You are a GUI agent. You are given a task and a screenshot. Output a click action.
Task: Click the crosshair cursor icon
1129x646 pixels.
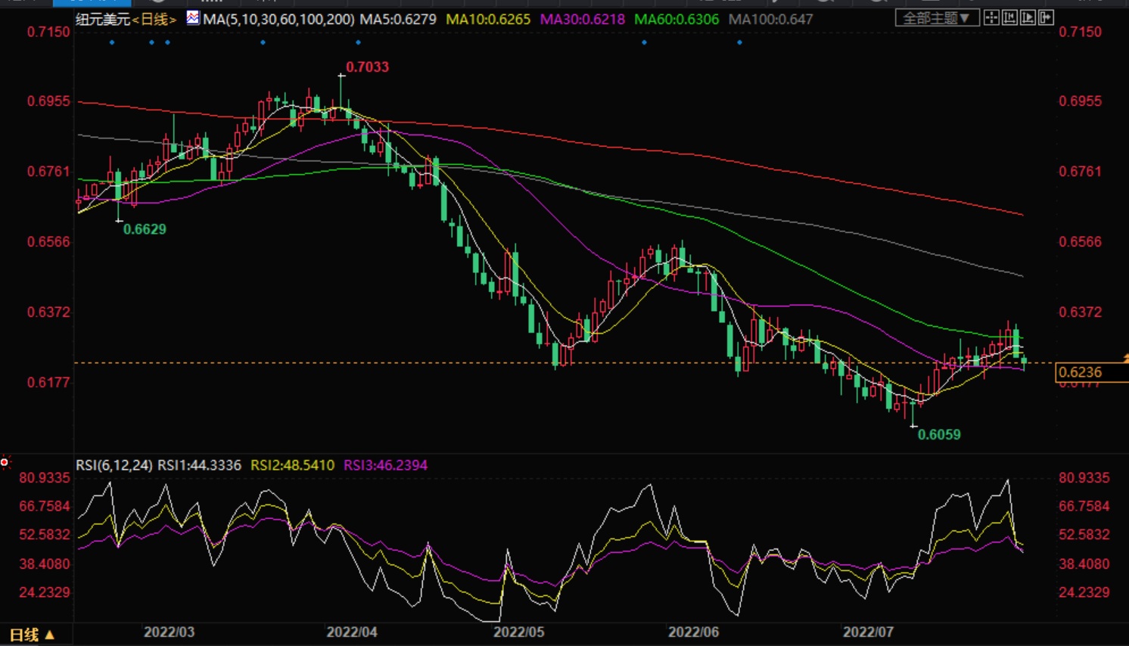(x=991, y=17)
